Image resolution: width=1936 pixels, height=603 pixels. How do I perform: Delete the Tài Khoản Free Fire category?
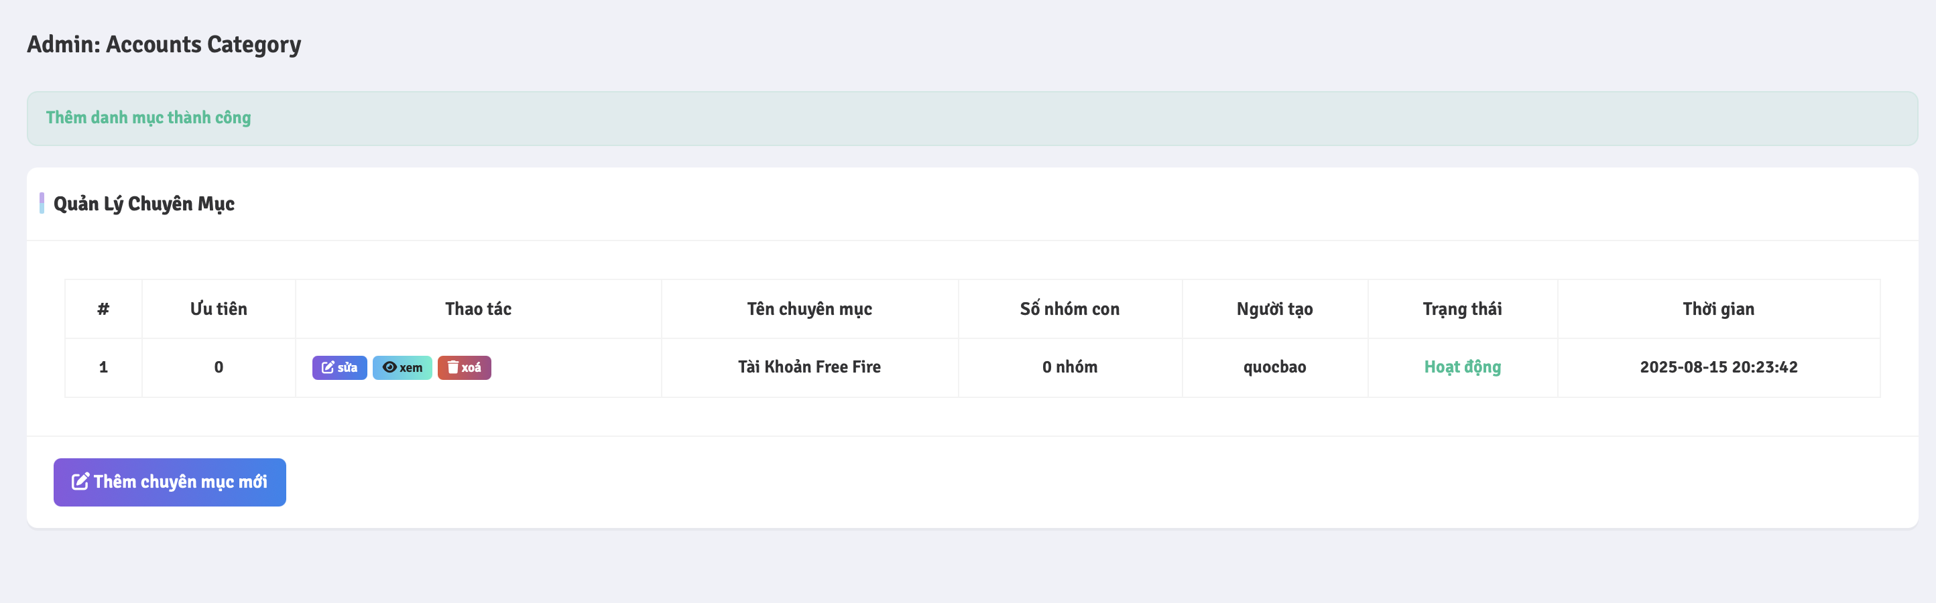coord(465,367)
